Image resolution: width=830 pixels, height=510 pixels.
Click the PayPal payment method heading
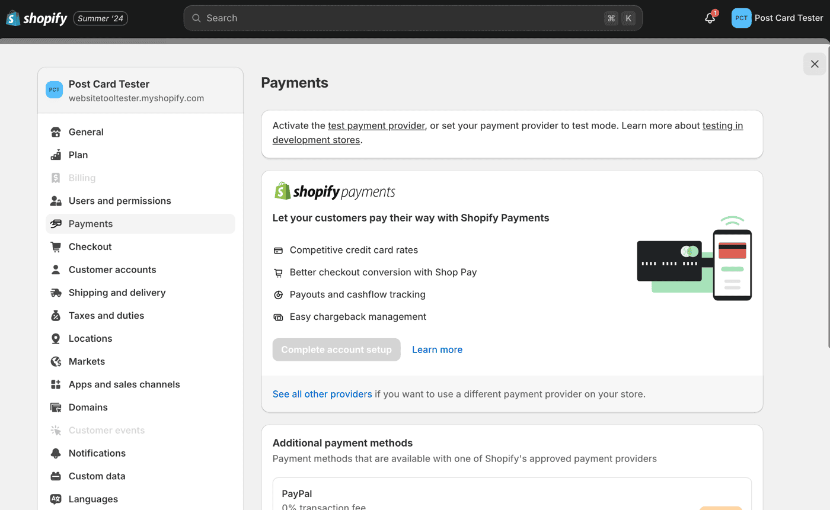297,494
